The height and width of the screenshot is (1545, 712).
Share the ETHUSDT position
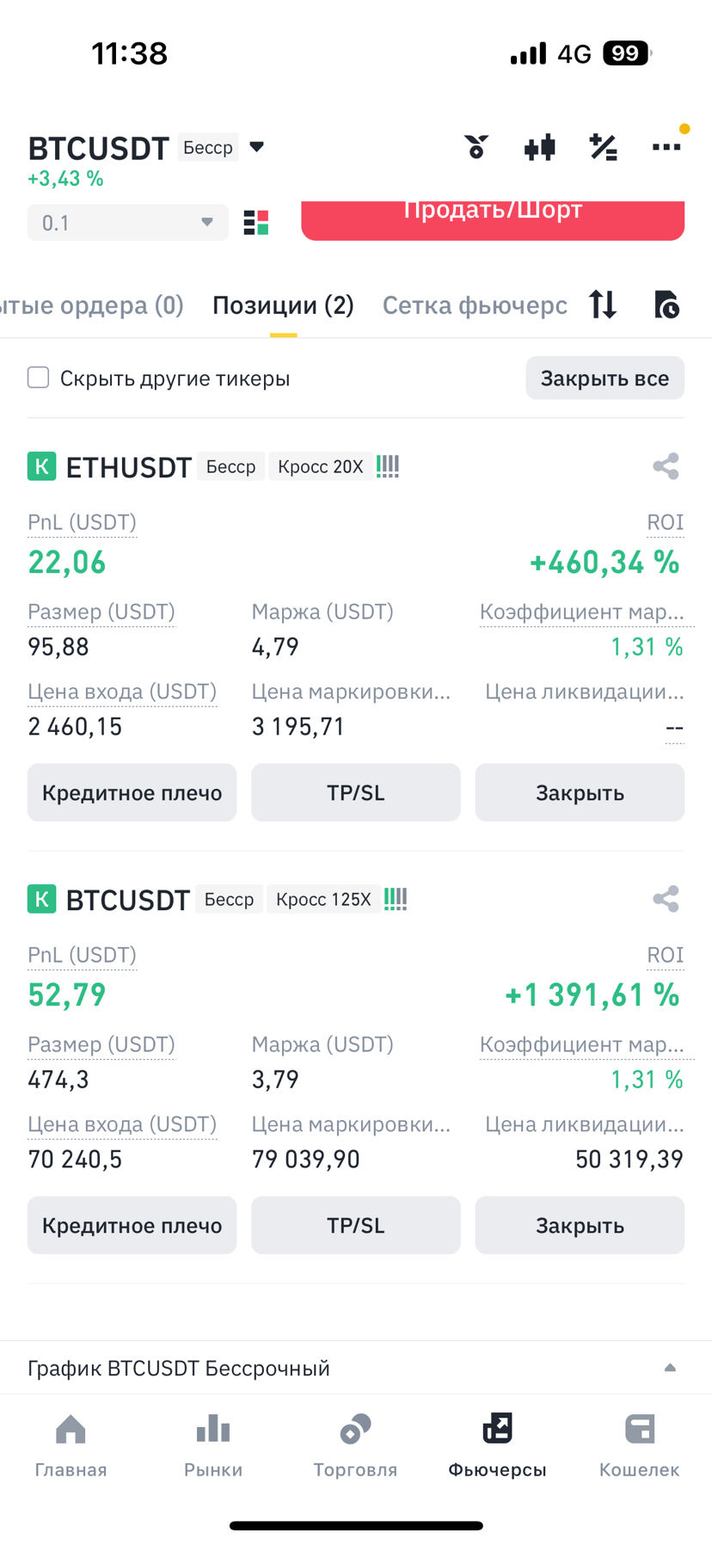666,466
